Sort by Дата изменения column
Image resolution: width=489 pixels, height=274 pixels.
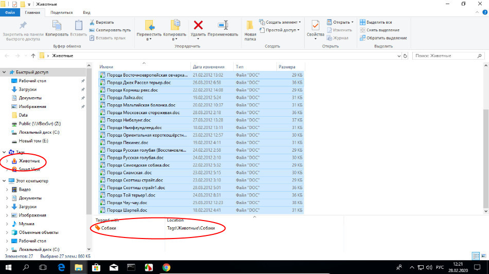(x=208, y=67)
